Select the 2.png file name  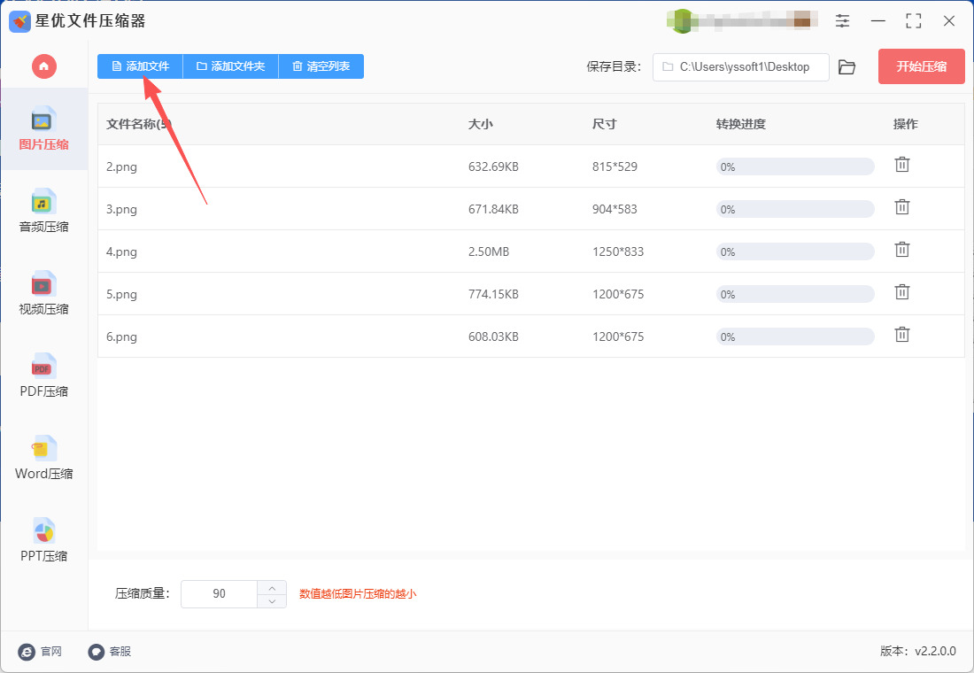122,166
